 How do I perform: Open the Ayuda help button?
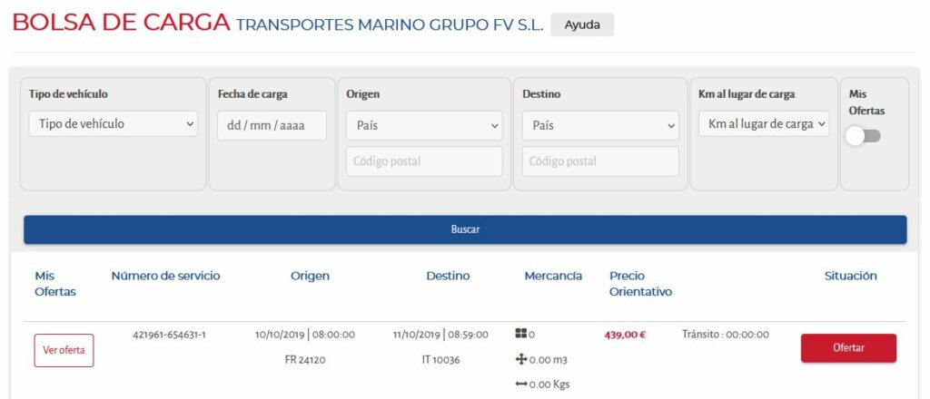click(582, 24)
